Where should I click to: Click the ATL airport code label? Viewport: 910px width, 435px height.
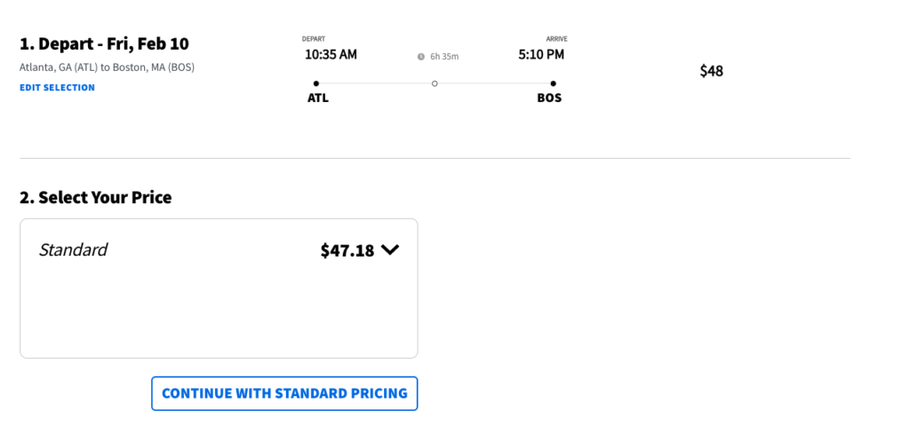tap(318, 98)
